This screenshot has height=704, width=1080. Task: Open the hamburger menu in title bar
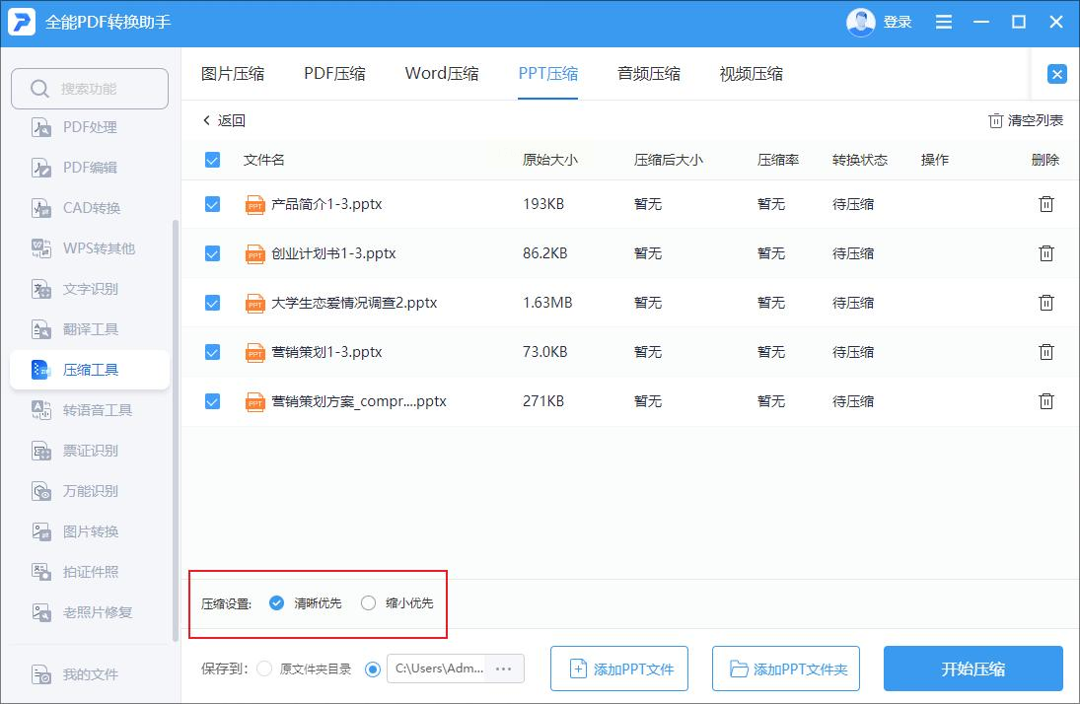pyautogui.click(x=943, y=22)
